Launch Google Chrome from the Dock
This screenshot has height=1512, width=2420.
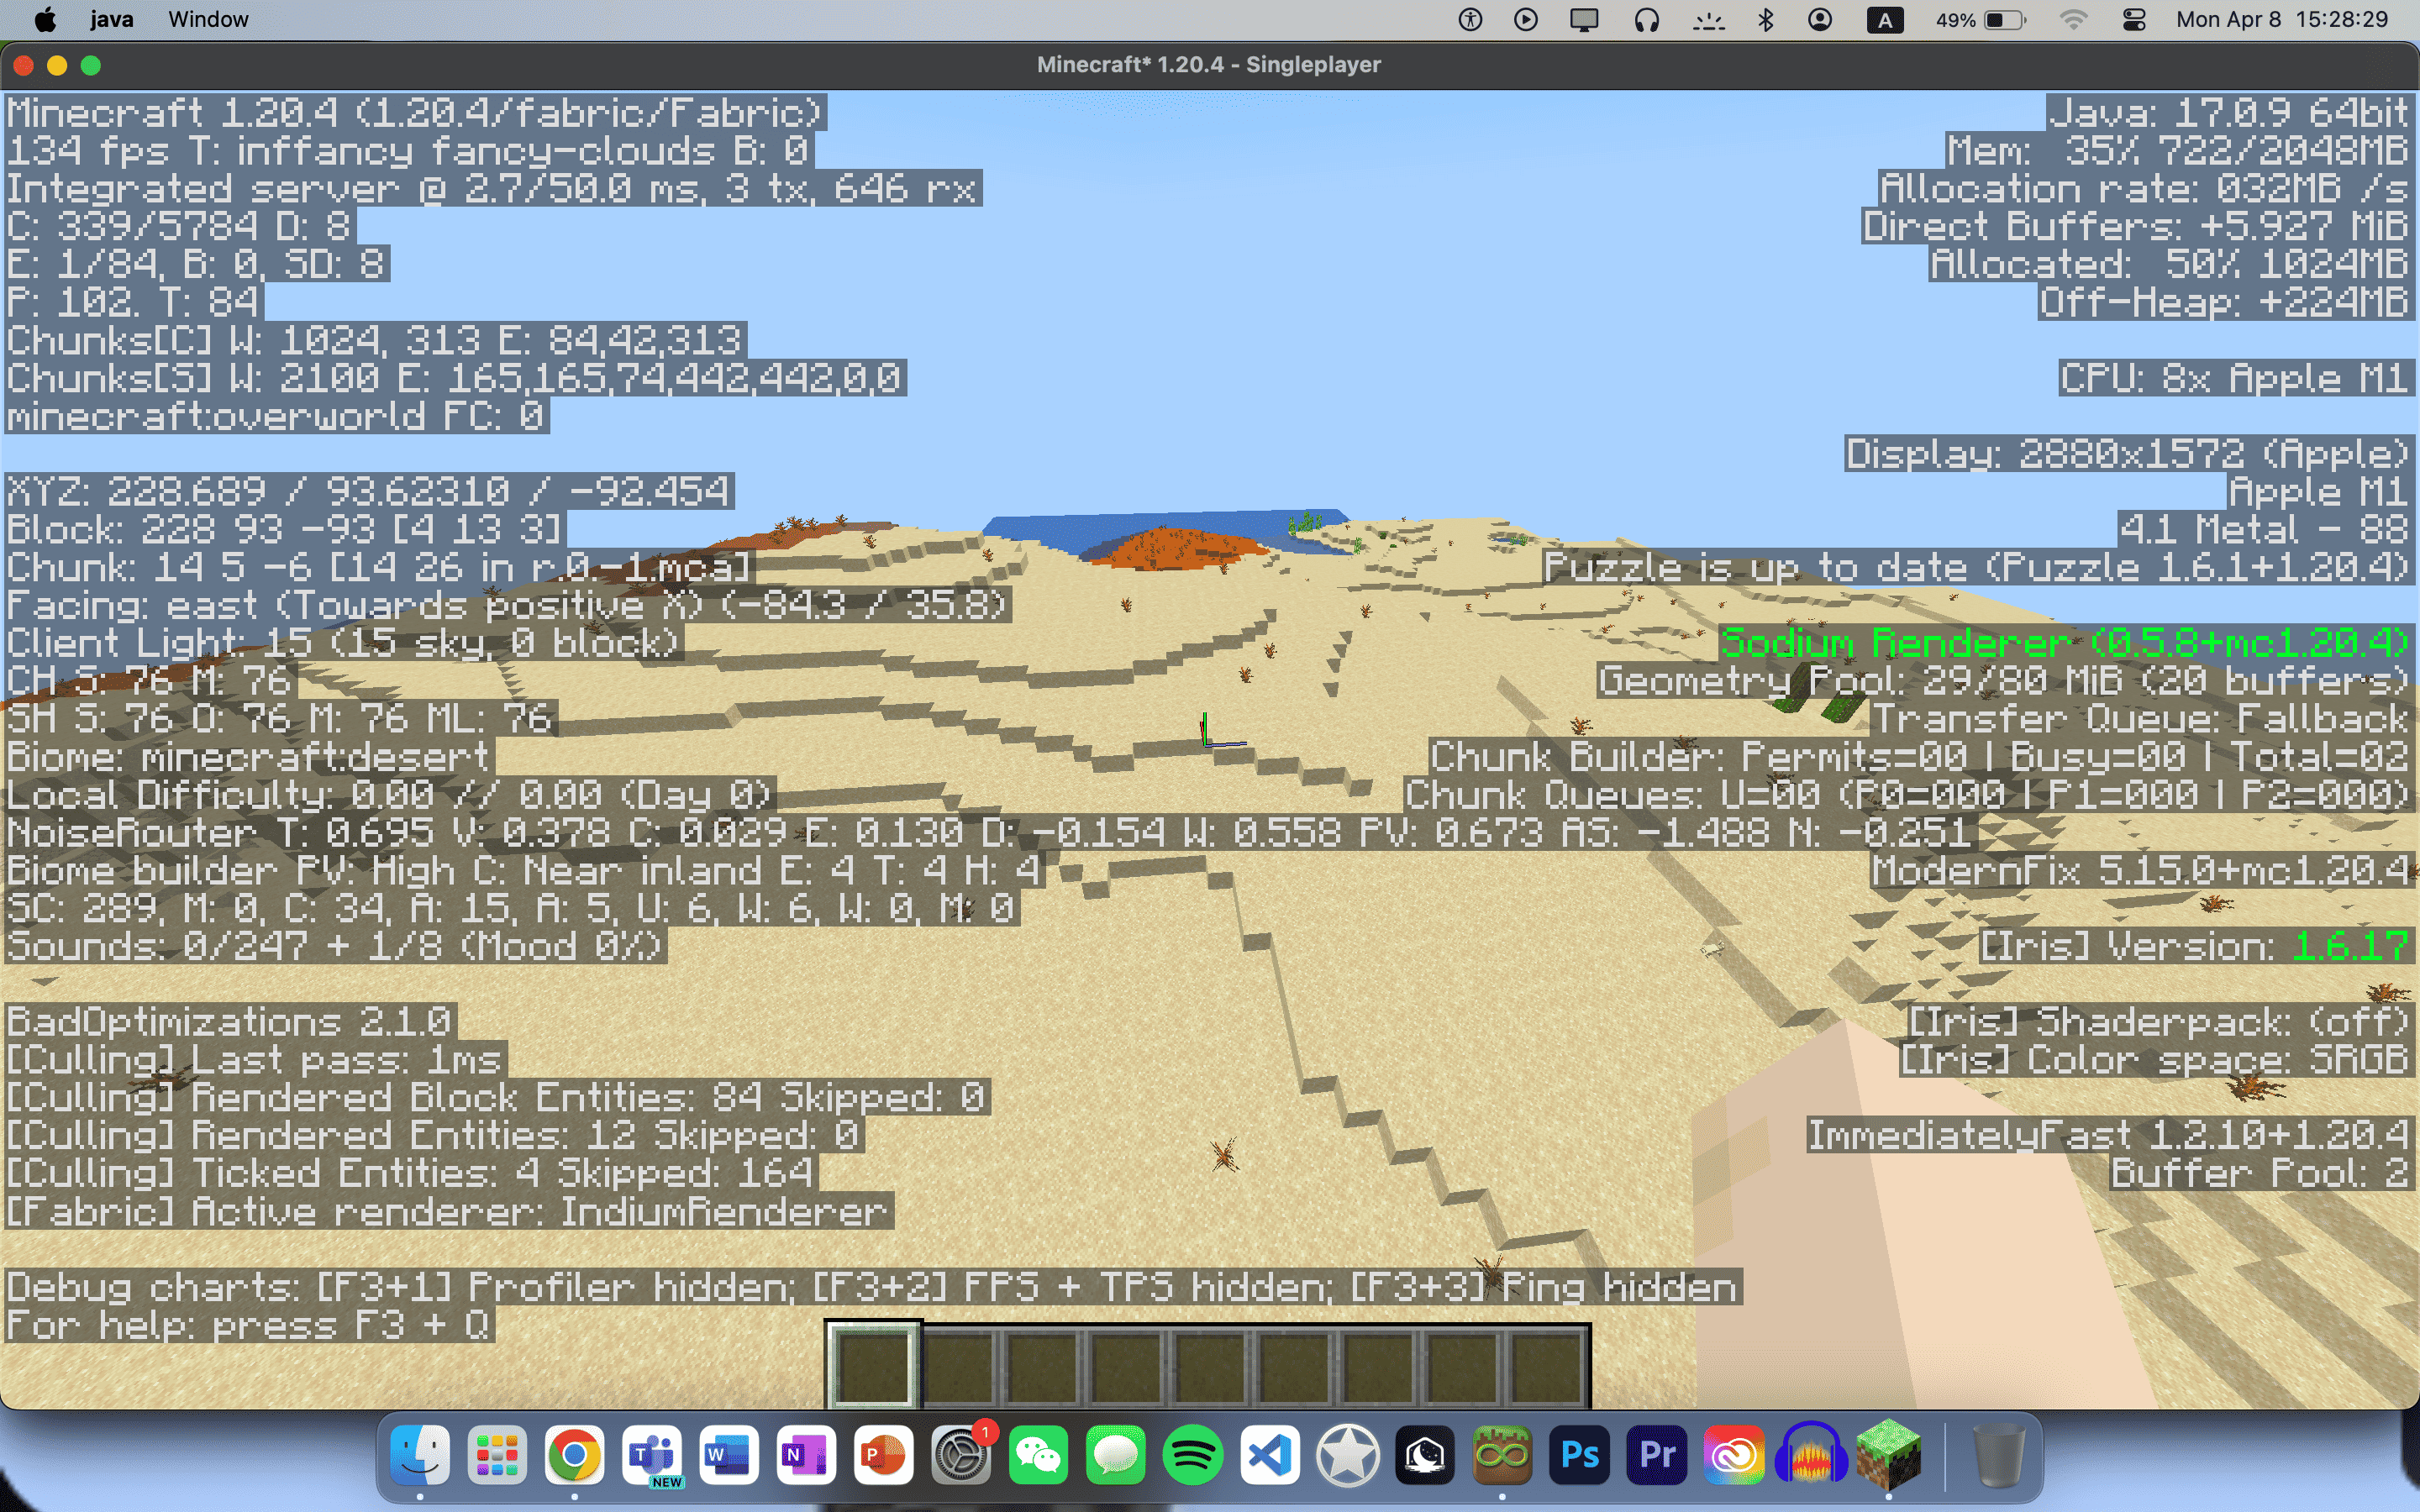click(x=574, y=1455)
